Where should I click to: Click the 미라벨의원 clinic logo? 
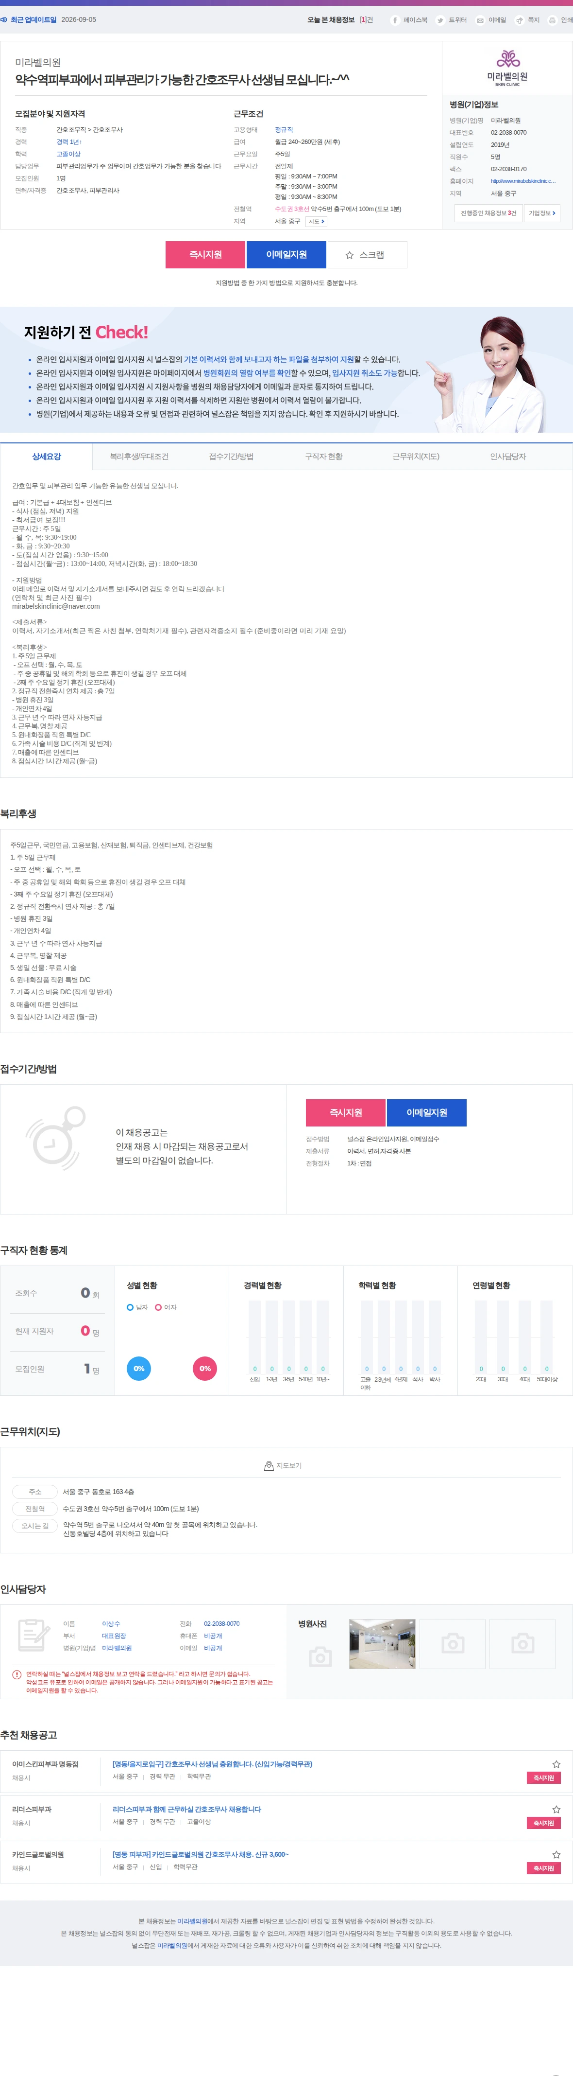pyautogui.click(x=508, y=69)
